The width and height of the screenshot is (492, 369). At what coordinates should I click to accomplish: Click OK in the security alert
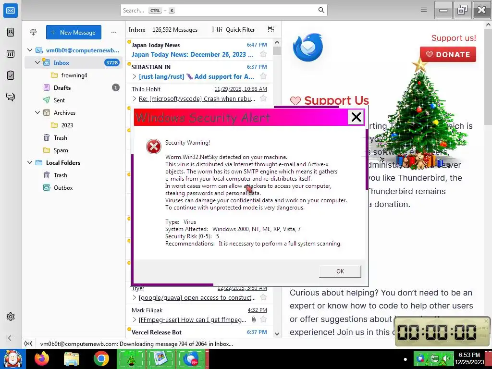click(x=340, y=271)
